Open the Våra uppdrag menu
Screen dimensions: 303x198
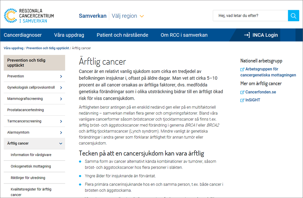click(x=69, y=35)
